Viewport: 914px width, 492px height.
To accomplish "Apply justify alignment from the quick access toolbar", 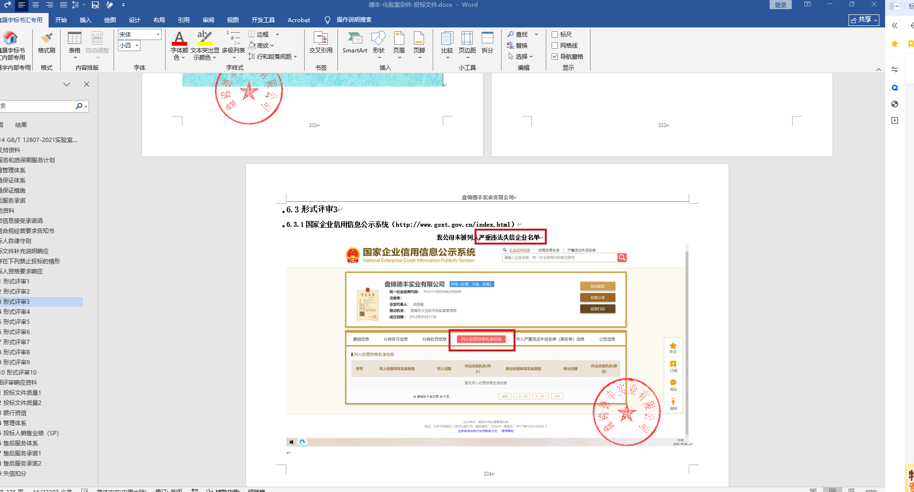I will 64,5.
